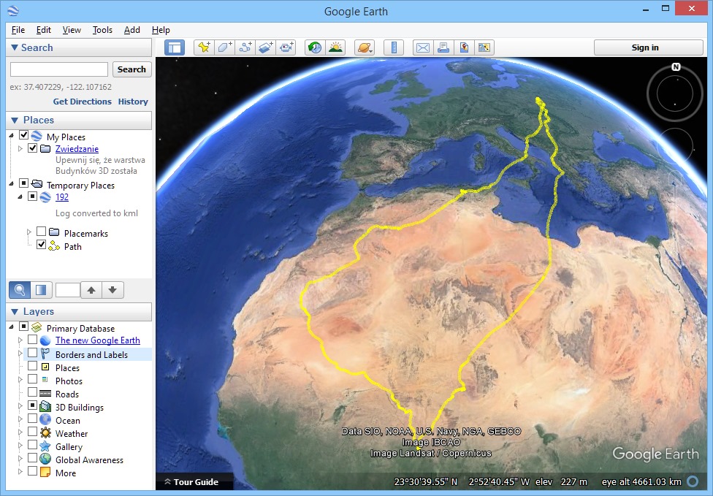The height and width of the screenshot is (496, 713).
Task: Open Get Directions link
Action: 83,102
